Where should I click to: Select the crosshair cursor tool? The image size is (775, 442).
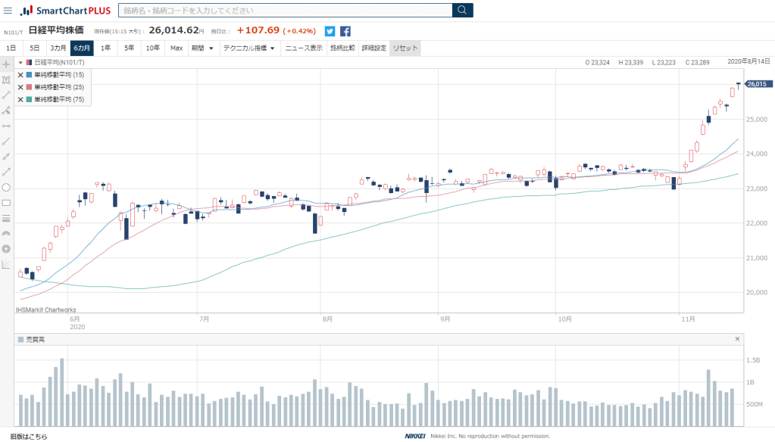pyautogui.click(x=6, y=64)
